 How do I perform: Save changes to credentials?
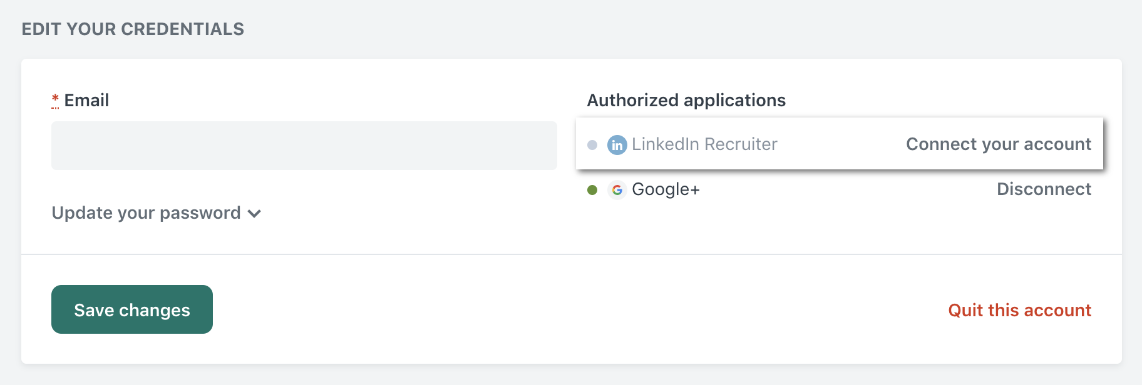point(132,309)
